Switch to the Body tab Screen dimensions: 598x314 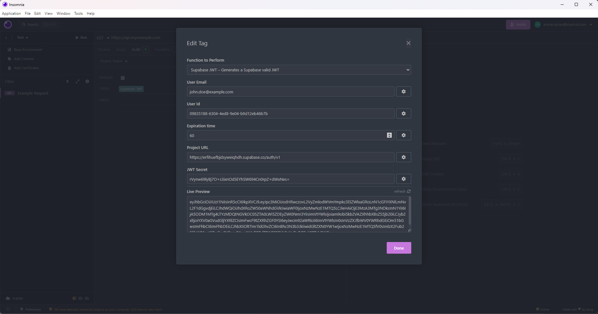[121, 50]
